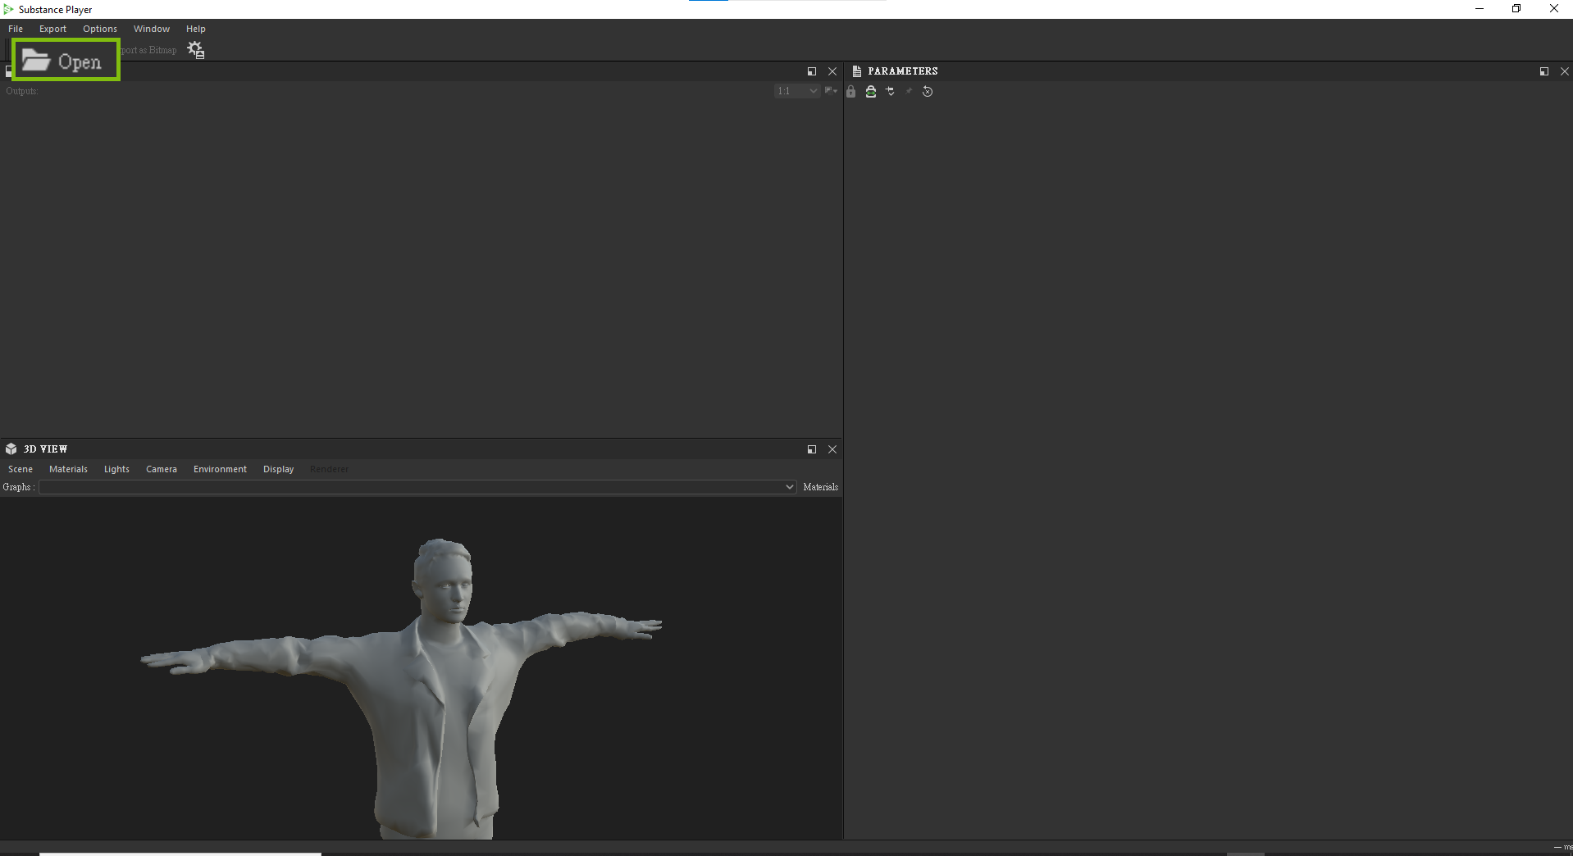Open the Lights menu in 3D View

116,469
